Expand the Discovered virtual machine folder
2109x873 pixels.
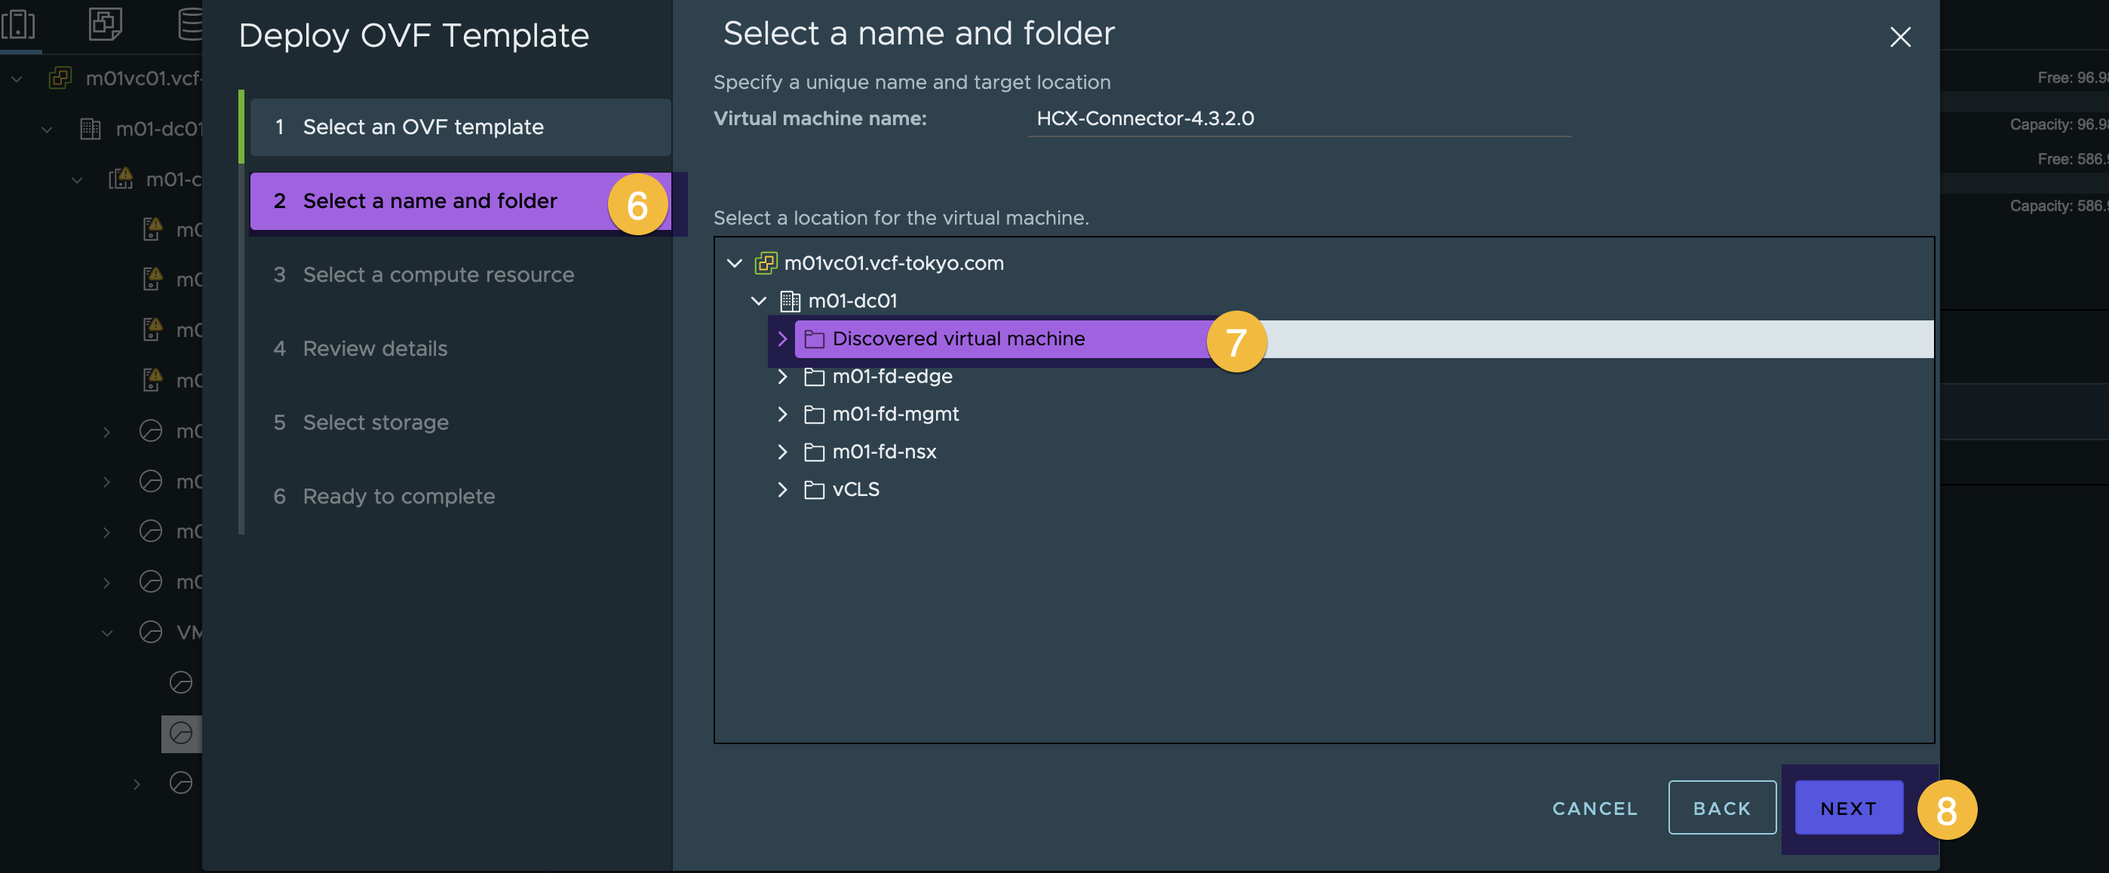point(783,338)
